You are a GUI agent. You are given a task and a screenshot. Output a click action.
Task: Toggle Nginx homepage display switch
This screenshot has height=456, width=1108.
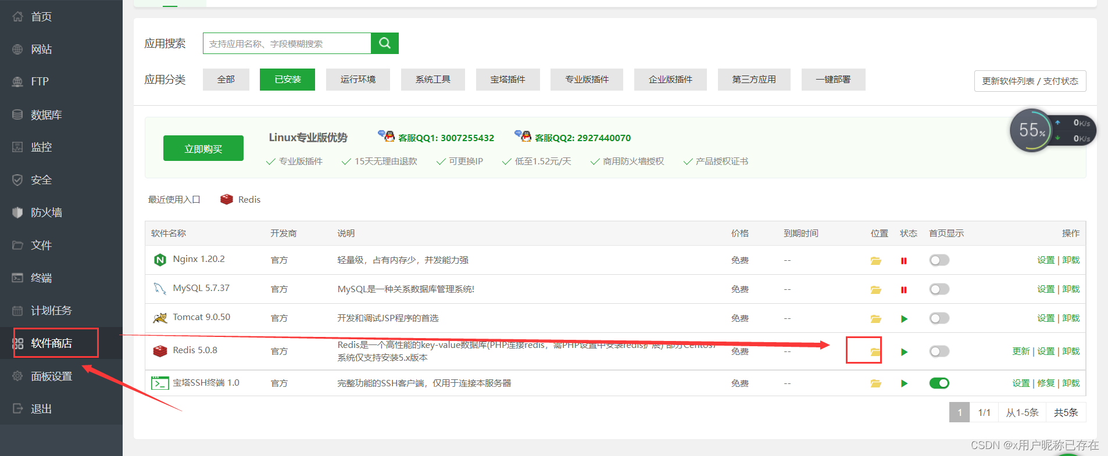click(x=939, y=260)
